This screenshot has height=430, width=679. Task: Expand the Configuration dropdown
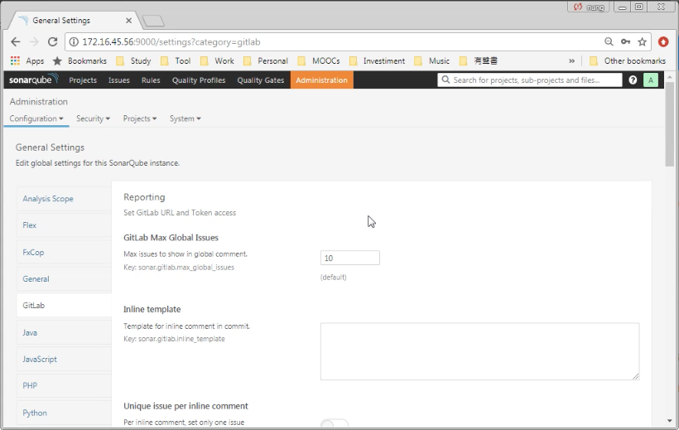[36, 118]
